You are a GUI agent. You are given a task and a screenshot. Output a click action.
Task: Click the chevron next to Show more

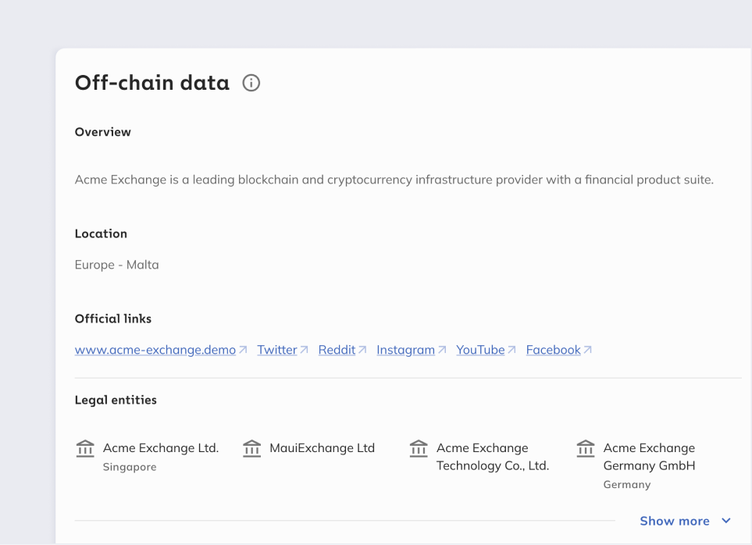pos(726,521)
